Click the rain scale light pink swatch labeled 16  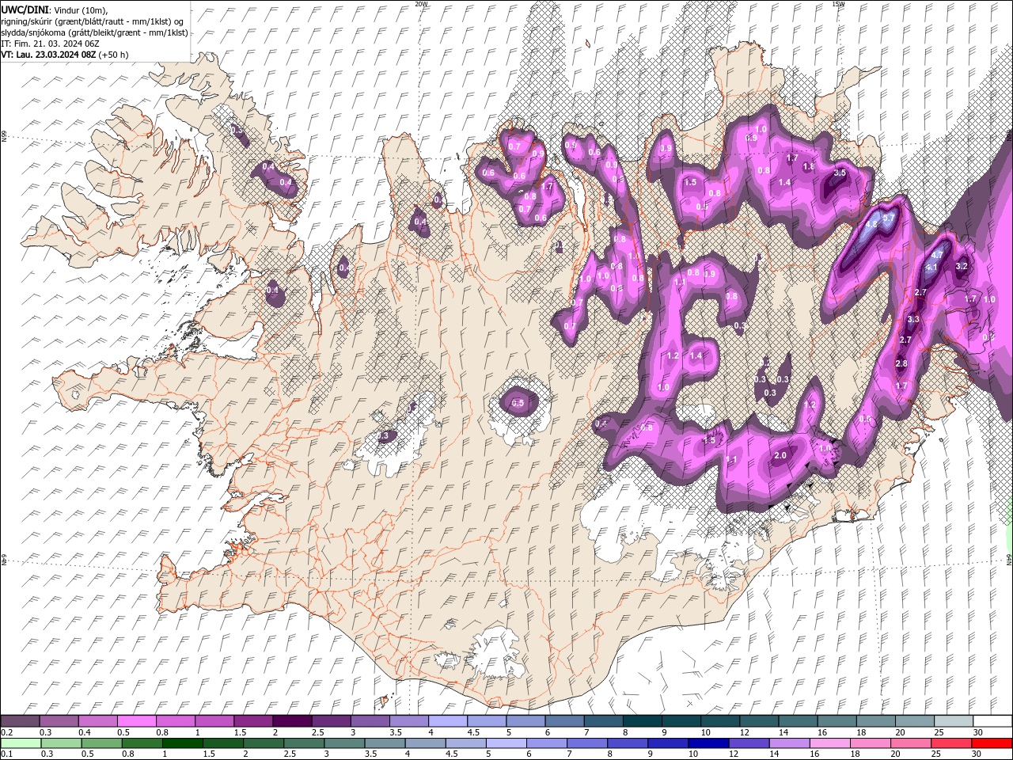tap(829, 743)
